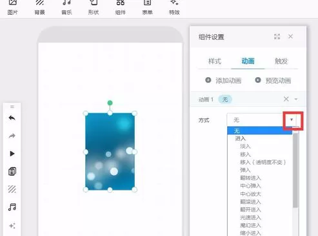Switch to the 动画 tab
318x236 pixels.
248,61
